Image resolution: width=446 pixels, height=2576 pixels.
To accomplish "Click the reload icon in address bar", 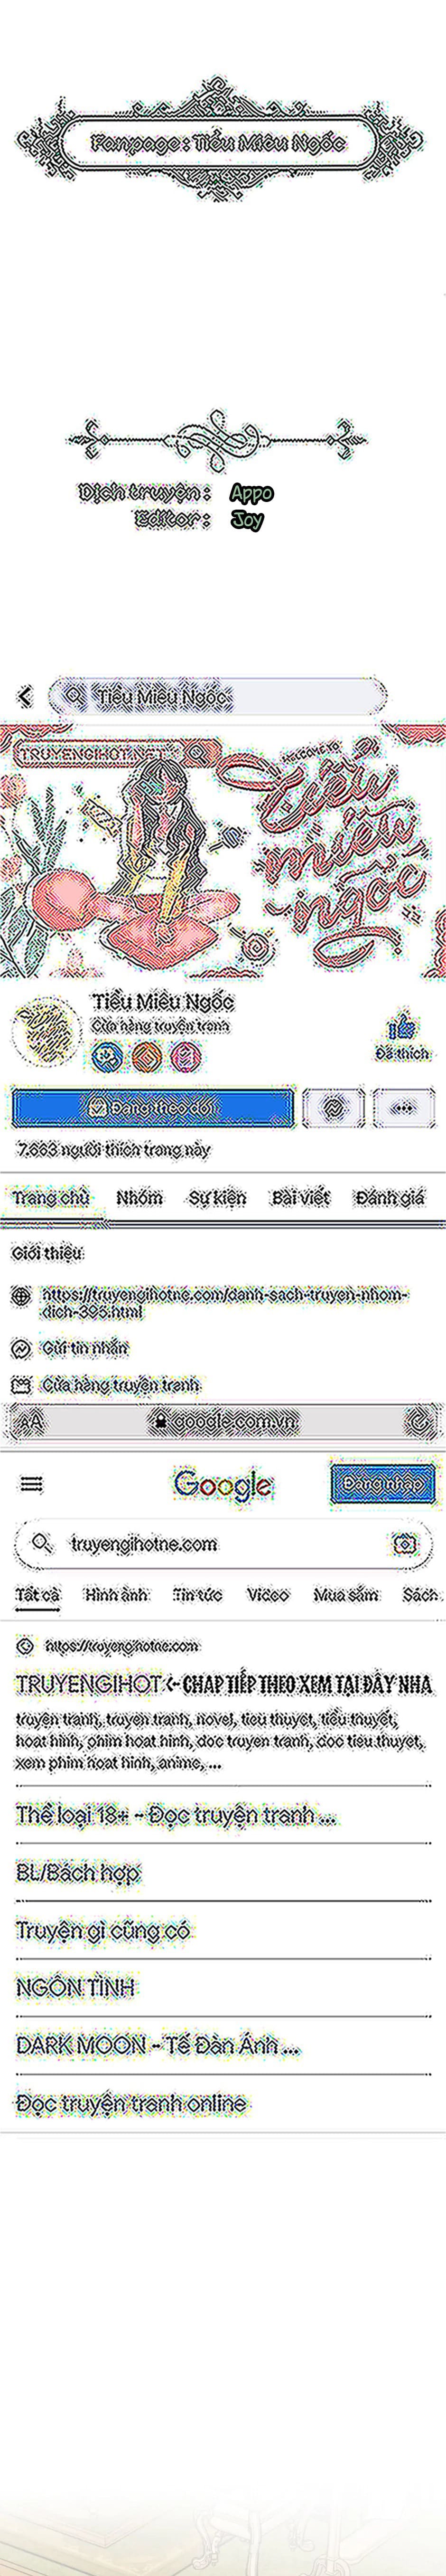I will 417,1420.
